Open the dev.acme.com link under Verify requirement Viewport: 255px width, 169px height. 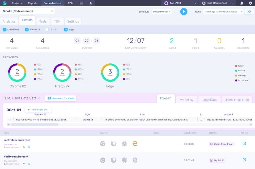tap(11, 161)
